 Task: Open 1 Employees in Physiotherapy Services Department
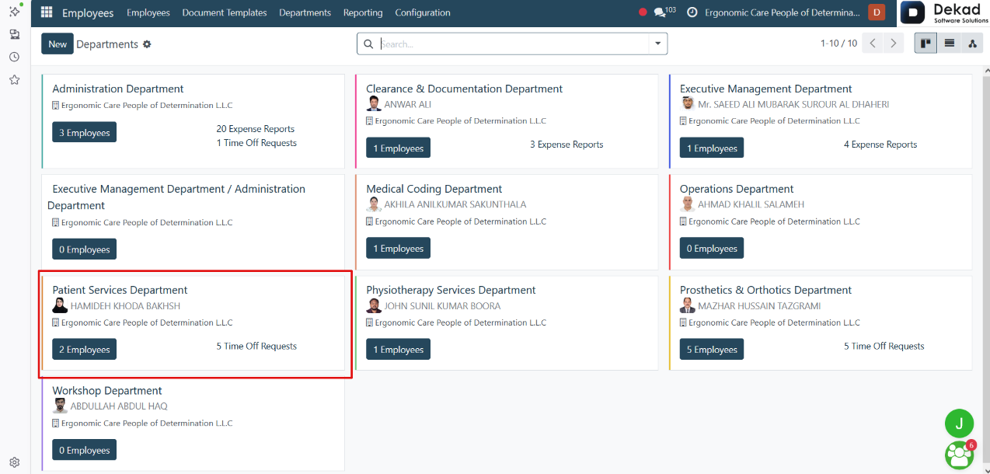(x=399, y=350)
